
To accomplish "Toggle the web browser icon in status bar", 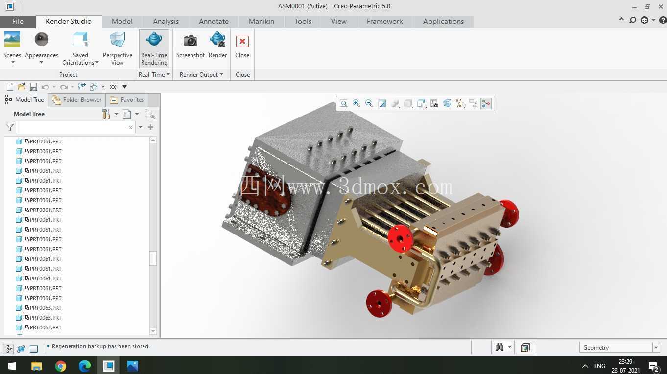I will (x=21, y=349).
